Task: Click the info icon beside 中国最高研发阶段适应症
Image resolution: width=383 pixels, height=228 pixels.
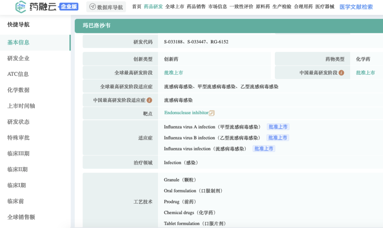Action: pyautogui.click(x=149, y=100)
